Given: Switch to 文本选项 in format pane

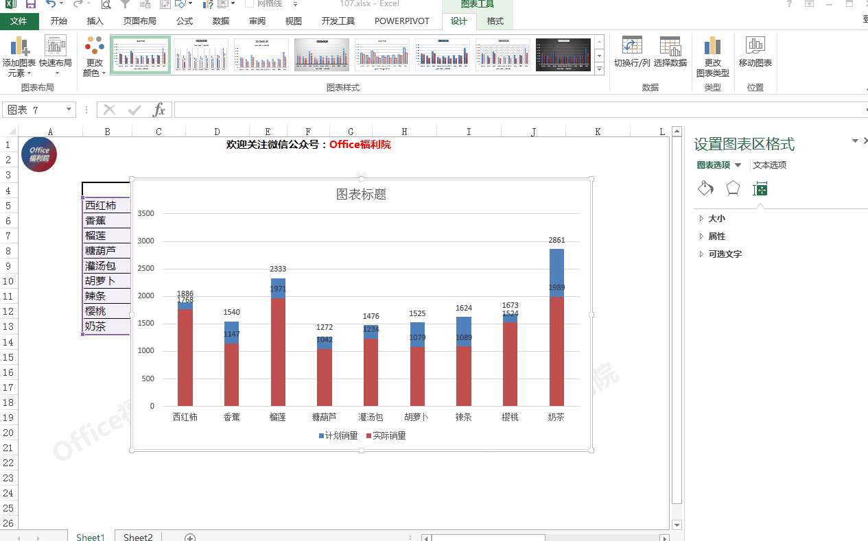Looking at the screenshot, I should (770, 165).
